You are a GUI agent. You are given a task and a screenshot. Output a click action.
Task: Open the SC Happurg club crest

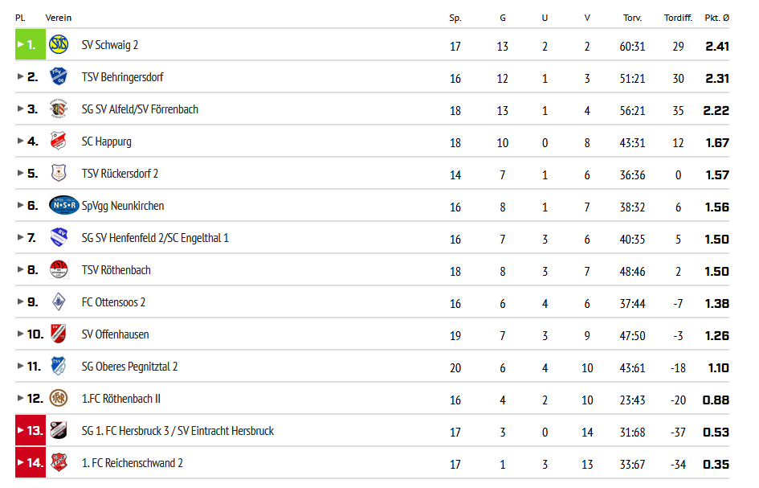click(59, 141)
